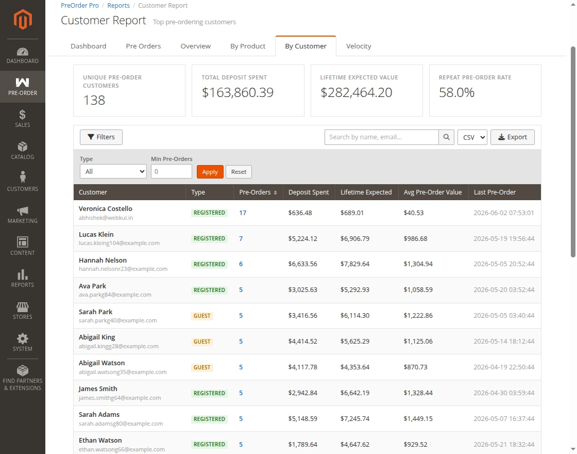The image size is (577, 454).
Task: Reset the filters
Action: click(239, 172)
